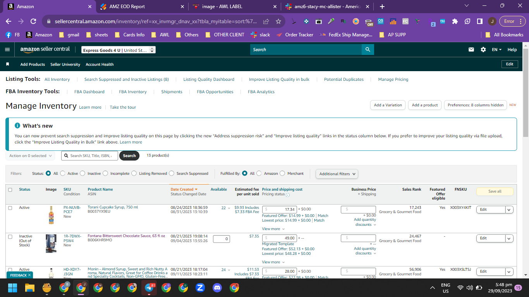Filter by Inactive status
Viewport: 529px width, 297px height.
click(x=82, y=173)
